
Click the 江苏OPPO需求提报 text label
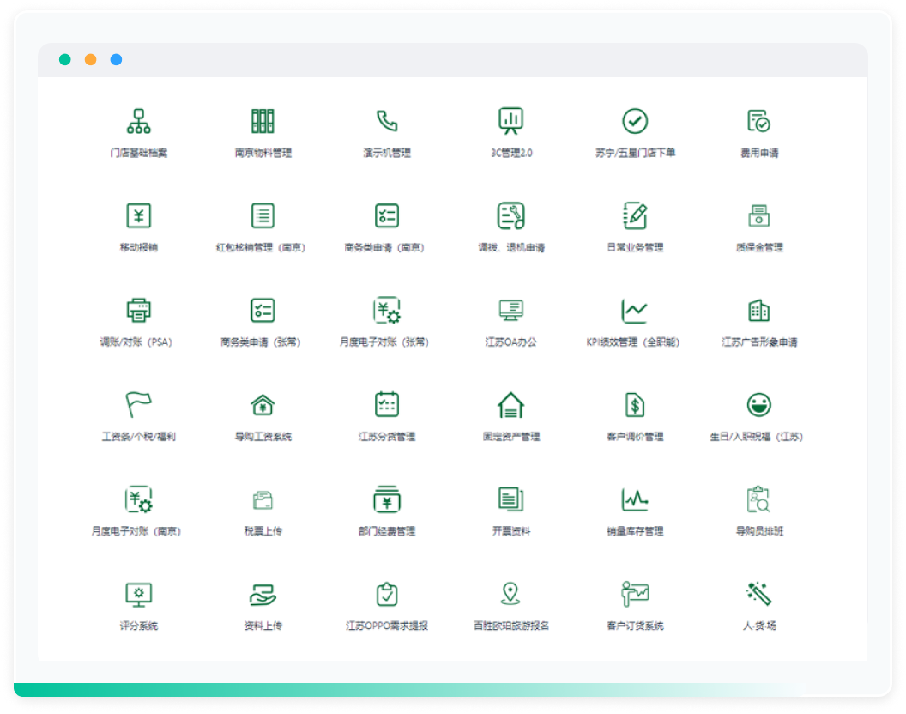coord(387,626)
